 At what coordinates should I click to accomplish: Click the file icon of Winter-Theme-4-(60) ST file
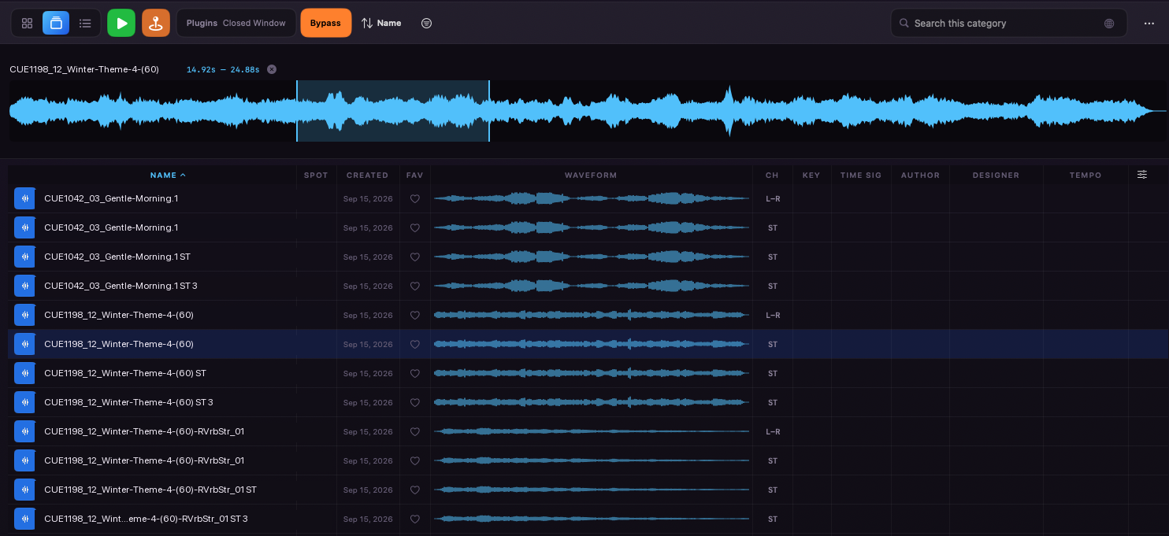(x=24, y=373)
